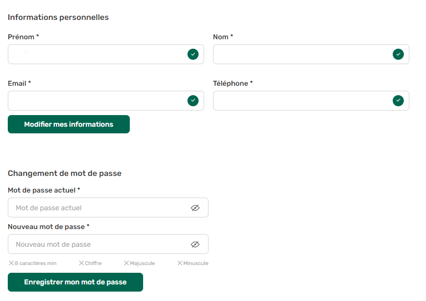Click the X icon beside Majuscule
Image resolution: width=426 pixels, height=301 pixels.
pyautogui.click(x=126, y=263)
